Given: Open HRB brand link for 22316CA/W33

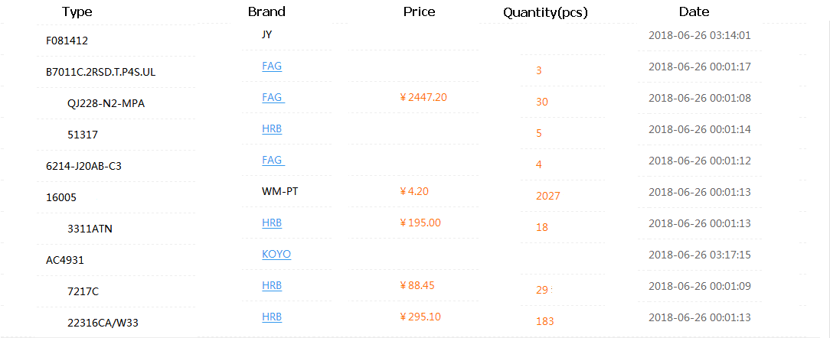Looking at the screenshot, I should coord(272,317).
